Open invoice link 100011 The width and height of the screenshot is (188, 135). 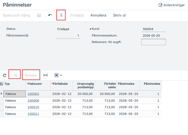point(33,114)
